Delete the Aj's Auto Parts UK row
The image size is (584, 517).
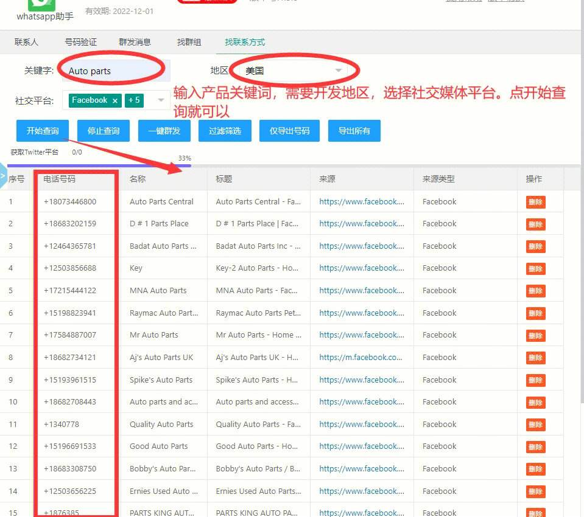point(535,358)
